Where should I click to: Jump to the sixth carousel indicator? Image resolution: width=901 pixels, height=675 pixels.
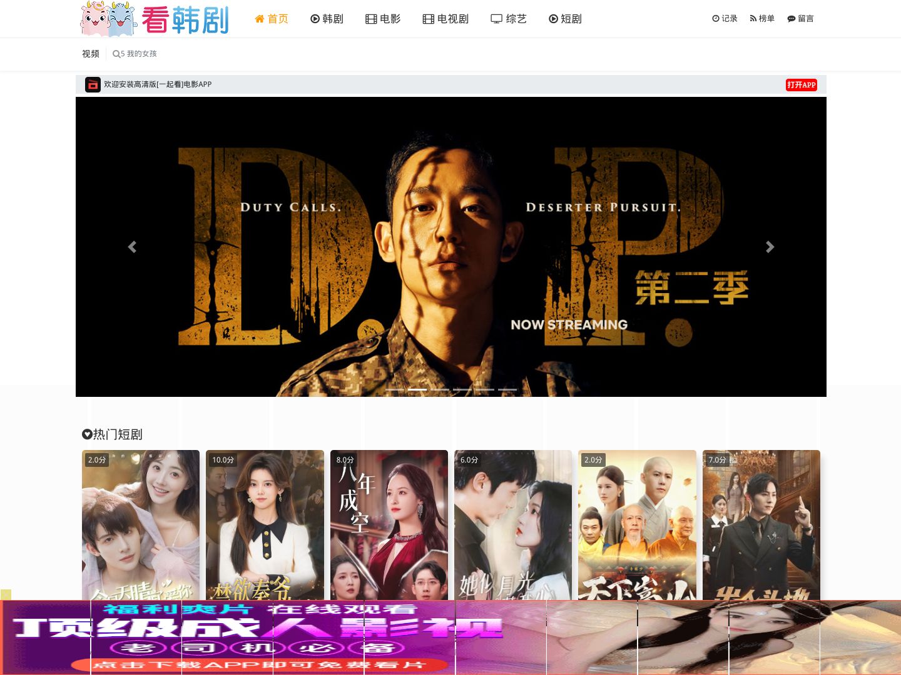[x=507, y=389]
